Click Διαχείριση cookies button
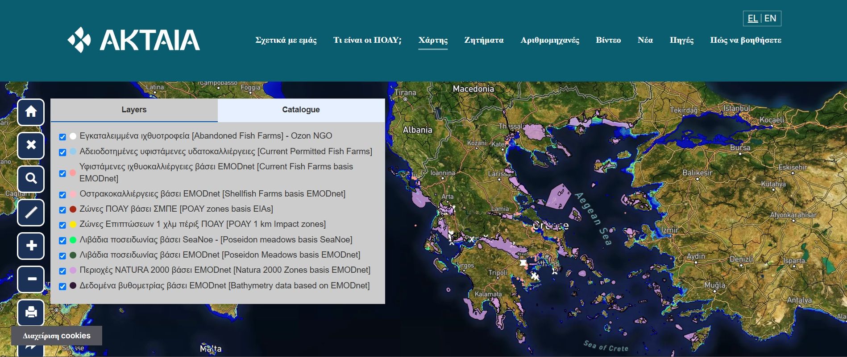 click(x=57, y=336)
